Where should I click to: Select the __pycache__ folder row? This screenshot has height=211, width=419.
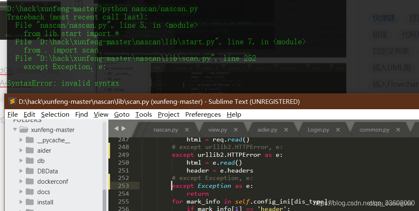point(54,140)
